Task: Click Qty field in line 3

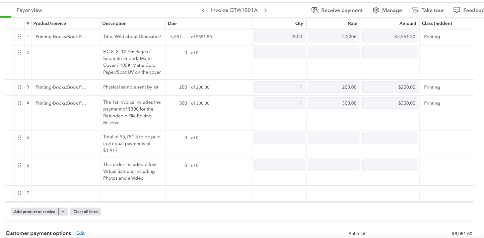Action: click(x=279, y=87)
